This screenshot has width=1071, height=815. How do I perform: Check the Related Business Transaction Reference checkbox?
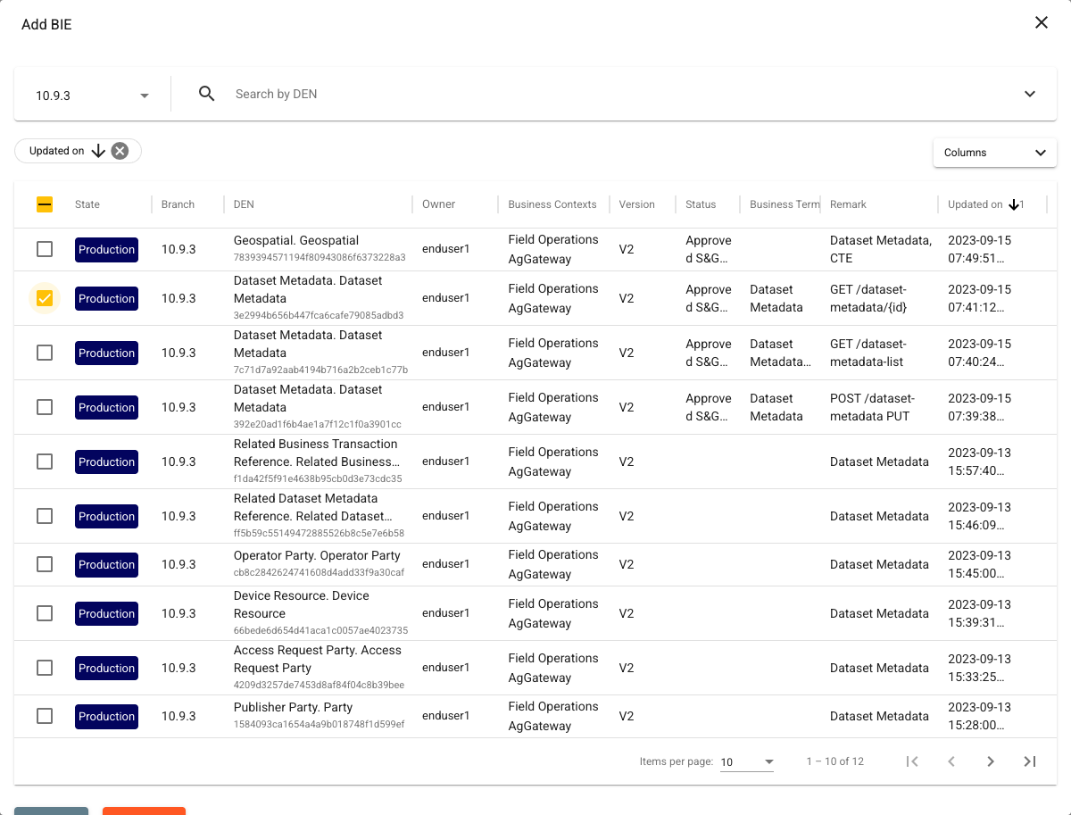tap(45, 462)
